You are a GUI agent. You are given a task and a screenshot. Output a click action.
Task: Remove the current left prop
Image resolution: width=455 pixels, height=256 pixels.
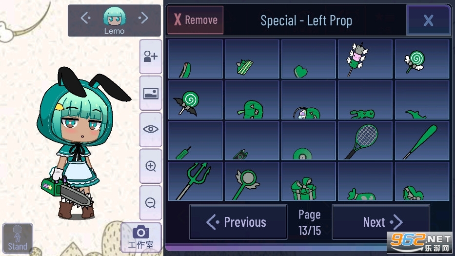[x=196, y=20]
